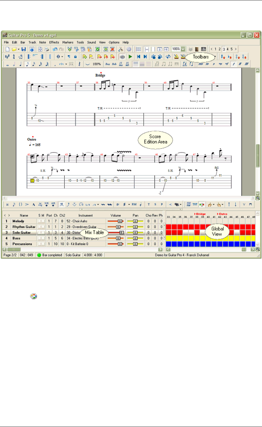Screen dimensions: 262x427
Task: Click the blue Percussions block in the global view
Action: click(x=211, y=244)
